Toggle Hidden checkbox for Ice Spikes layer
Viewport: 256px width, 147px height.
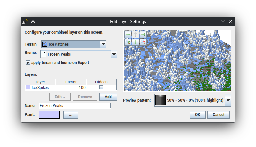[x=101, y=87]
